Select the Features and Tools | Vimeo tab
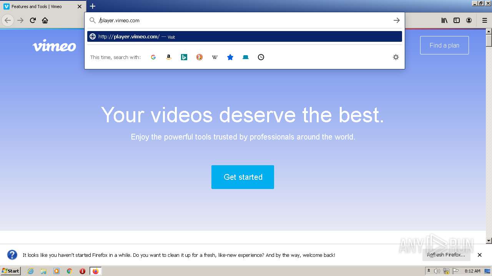This screenshot has height=276, width=492. coord(43,7)
